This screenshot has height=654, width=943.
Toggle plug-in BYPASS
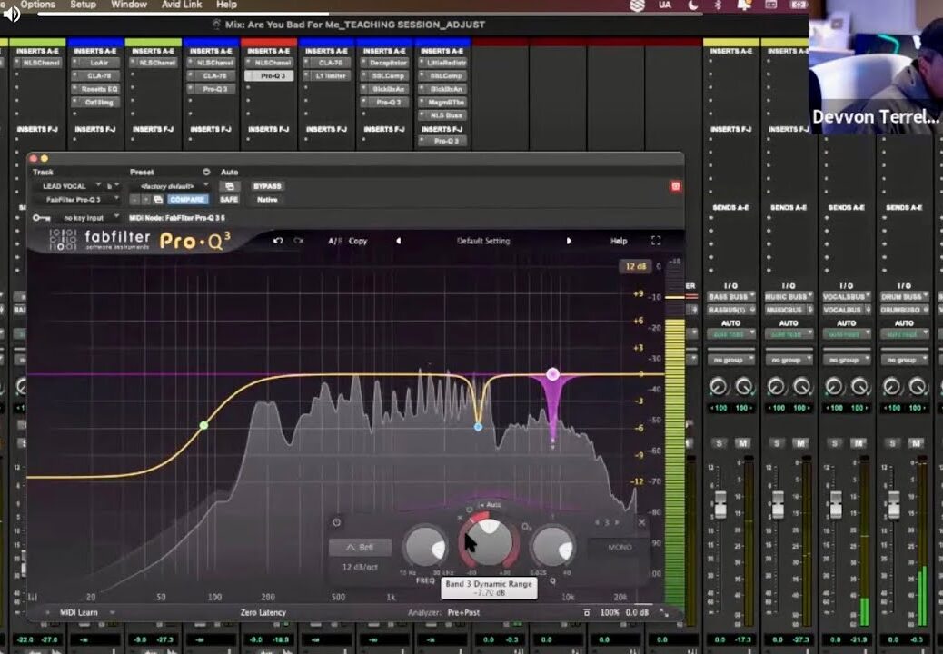267,186
